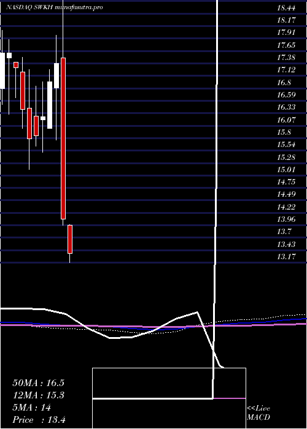The width and height of the screenshot is (307, 429).
Task: Click the 15.28 price axis label
Action: [x=286, y=157]
